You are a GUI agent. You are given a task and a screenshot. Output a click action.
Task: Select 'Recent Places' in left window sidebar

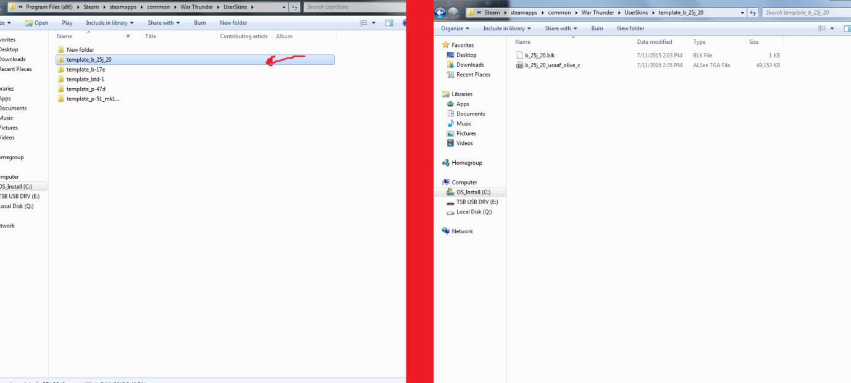tap(17, 69)
